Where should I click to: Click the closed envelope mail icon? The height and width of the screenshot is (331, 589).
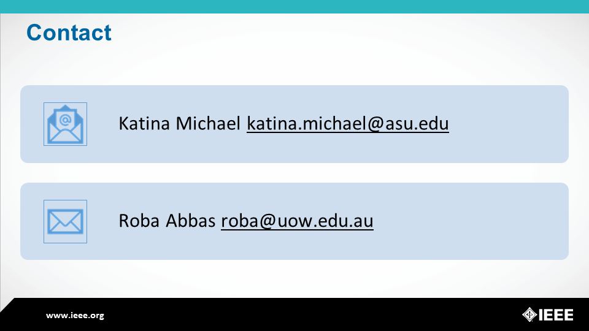[x=66, y=221]
